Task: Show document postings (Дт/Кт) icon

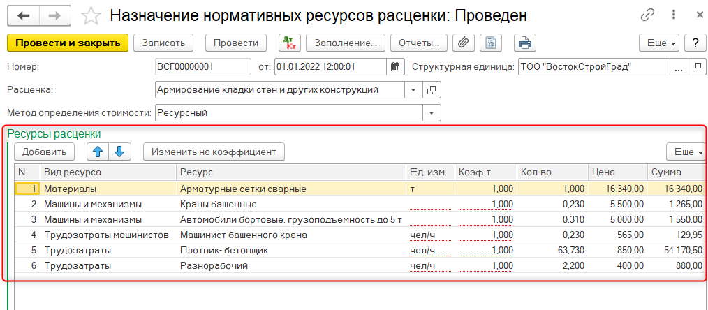Action: 289,43
